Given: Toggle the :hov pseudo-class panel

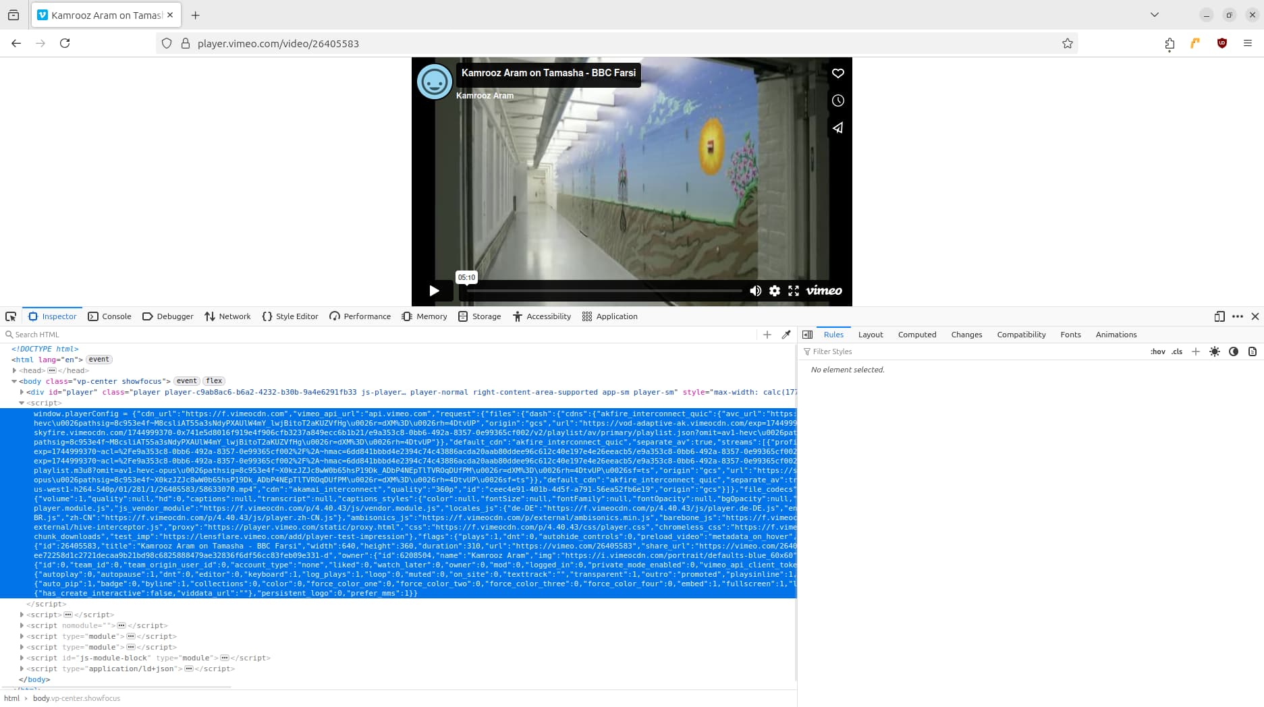Looking at the screenshot, I should 1158,351.
